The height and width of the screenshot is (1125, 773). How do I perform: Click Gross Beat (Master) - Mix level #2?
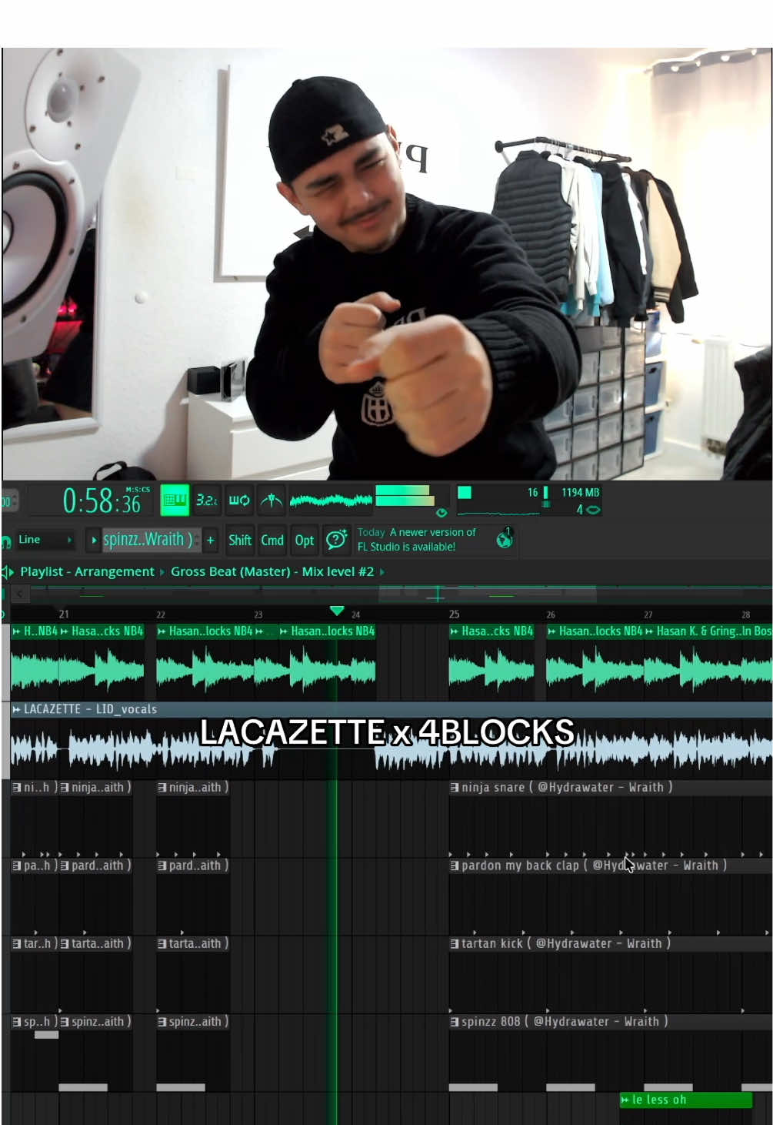point(272,571)
